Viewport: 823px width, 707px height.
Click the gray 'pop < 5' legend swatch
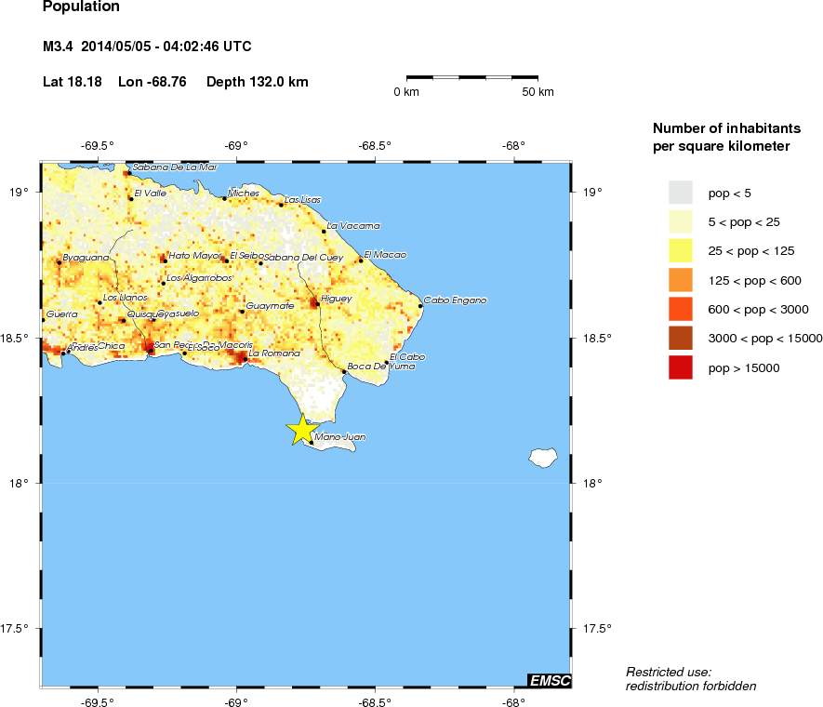681,193
